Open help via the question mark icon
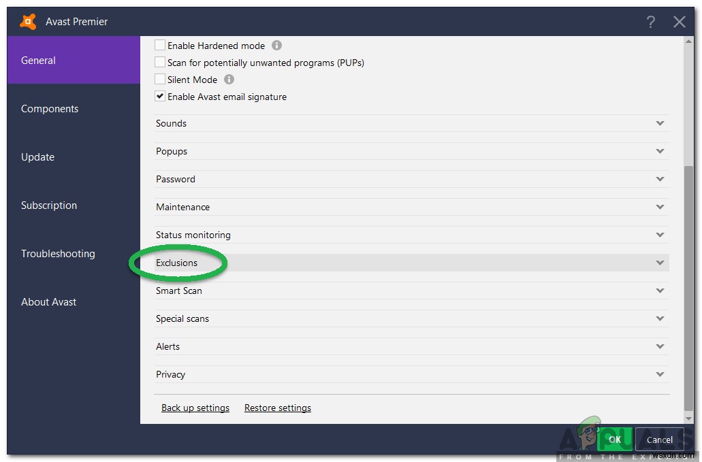The width and height of the screenshot is (702, 462). [x=650, y=22]
